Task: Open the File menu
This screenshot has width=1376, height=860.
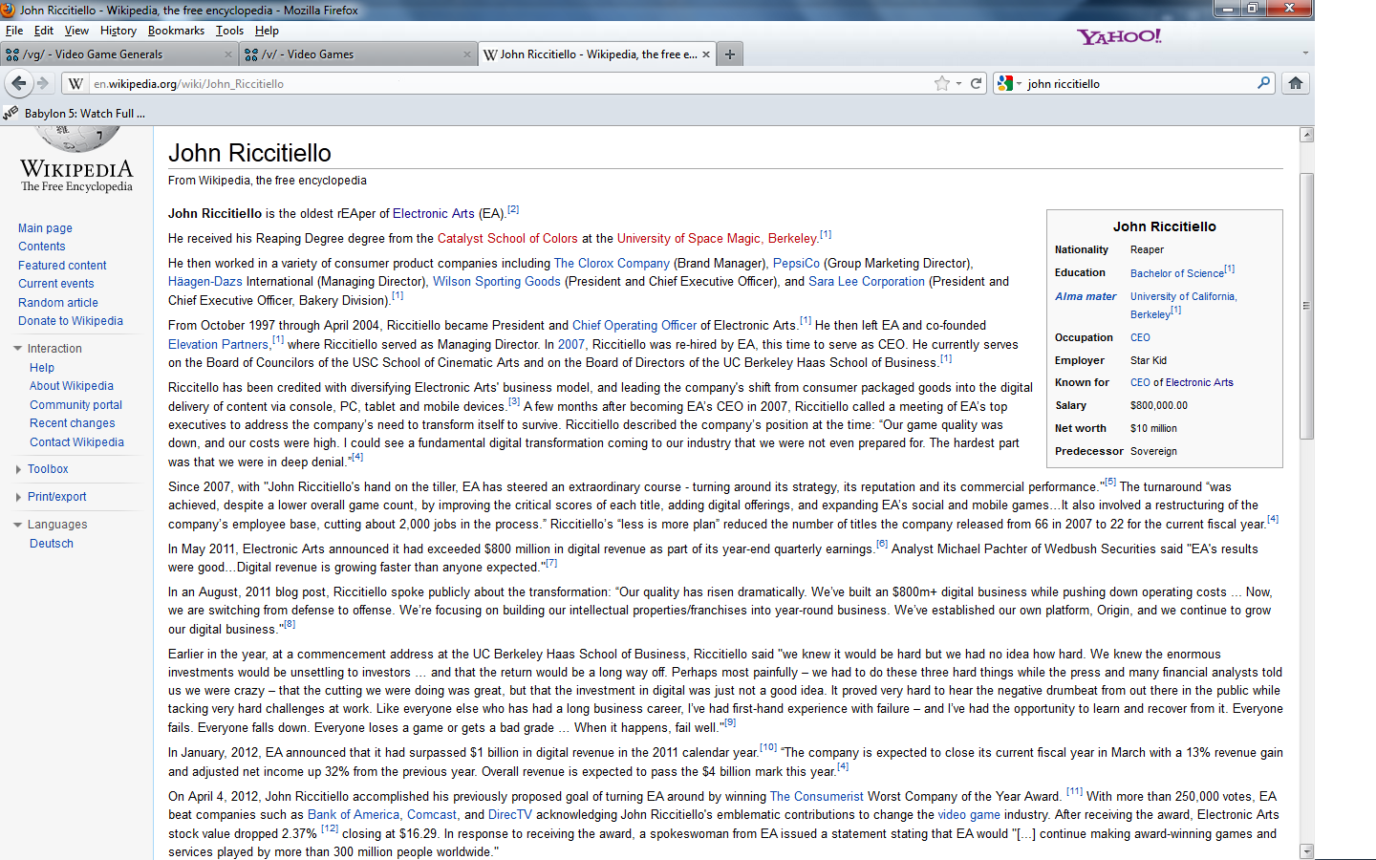Action: tap(14, 31)
